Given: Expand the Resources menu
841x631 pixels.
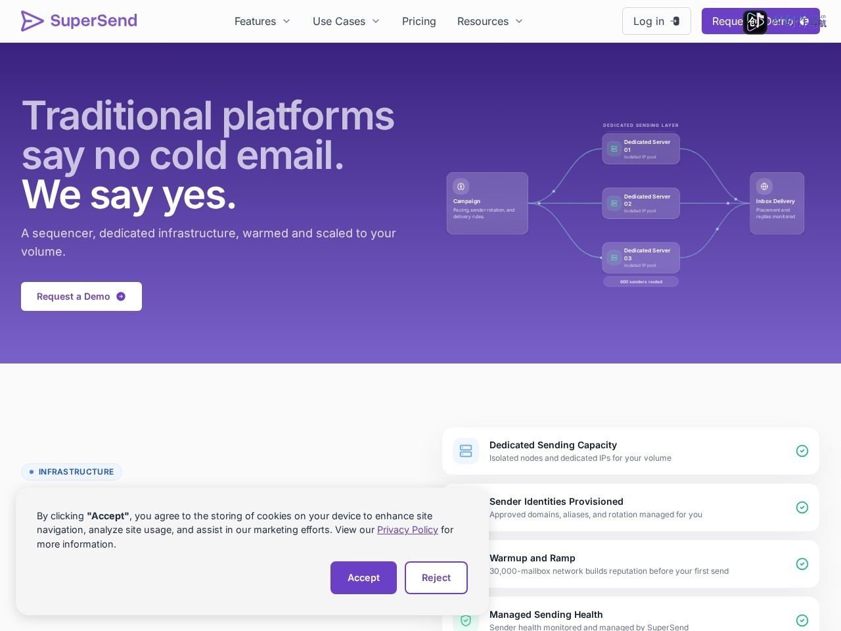Looking at the screenshot, I should point(490,21).
